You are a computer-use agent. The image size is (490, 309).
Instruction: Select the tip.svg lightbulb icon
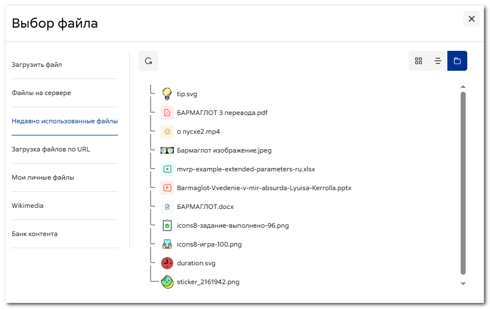pyautogui.click(x=167, y=94)
